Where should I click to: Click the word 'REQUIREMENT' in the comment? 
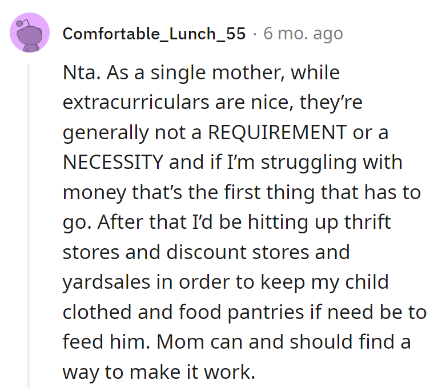pos(276,133)
